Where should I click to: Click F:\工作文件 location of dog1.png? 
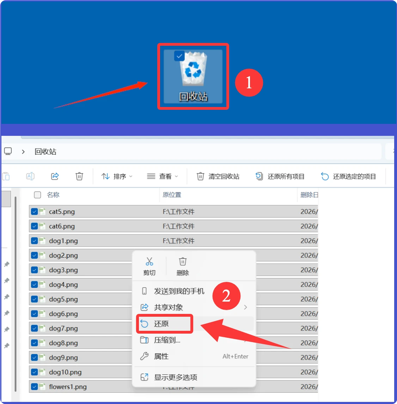point(179,241)
